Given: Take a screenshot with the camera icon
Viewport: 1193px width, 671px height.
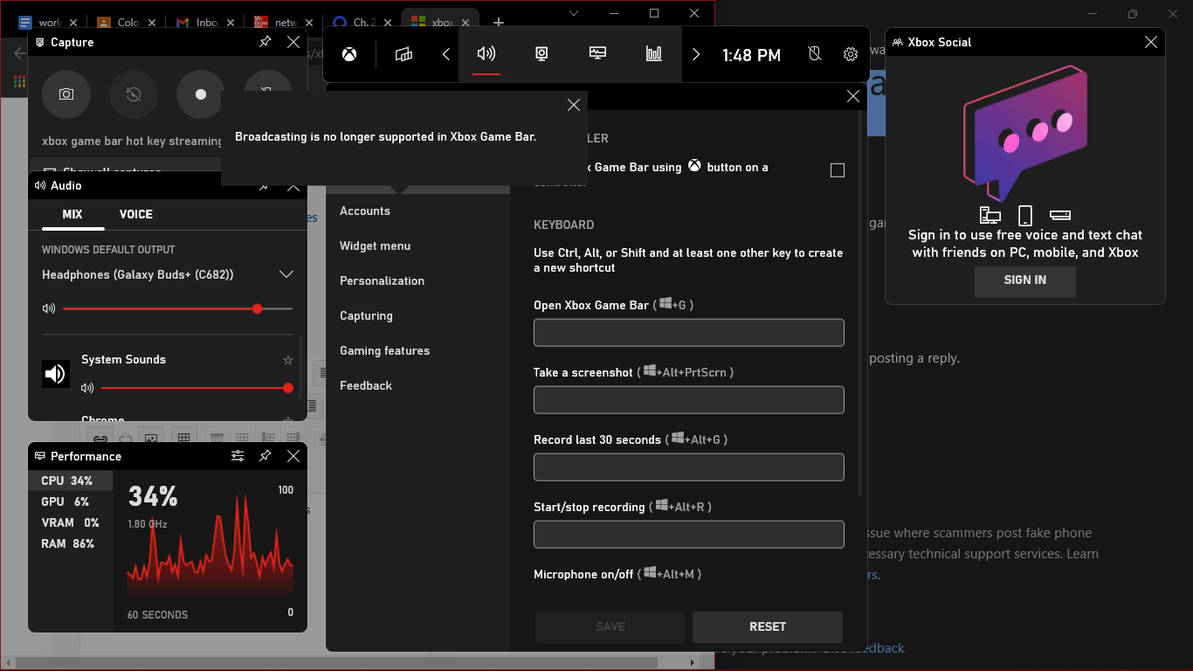Looking at the screenshot, I should (66, 94).
